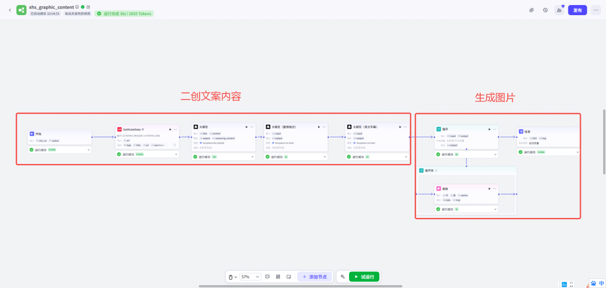Expand 循环 node run result
Viewport: 606px width, 288px height.
click(x=495, y=155)
